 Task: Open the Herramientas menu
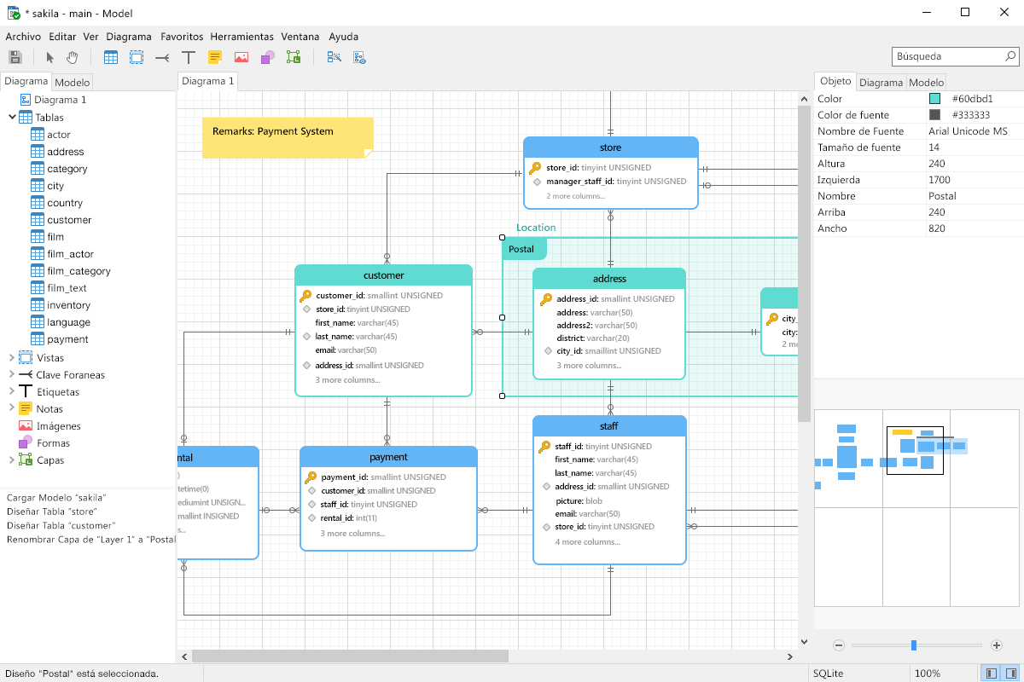(241, 37)
